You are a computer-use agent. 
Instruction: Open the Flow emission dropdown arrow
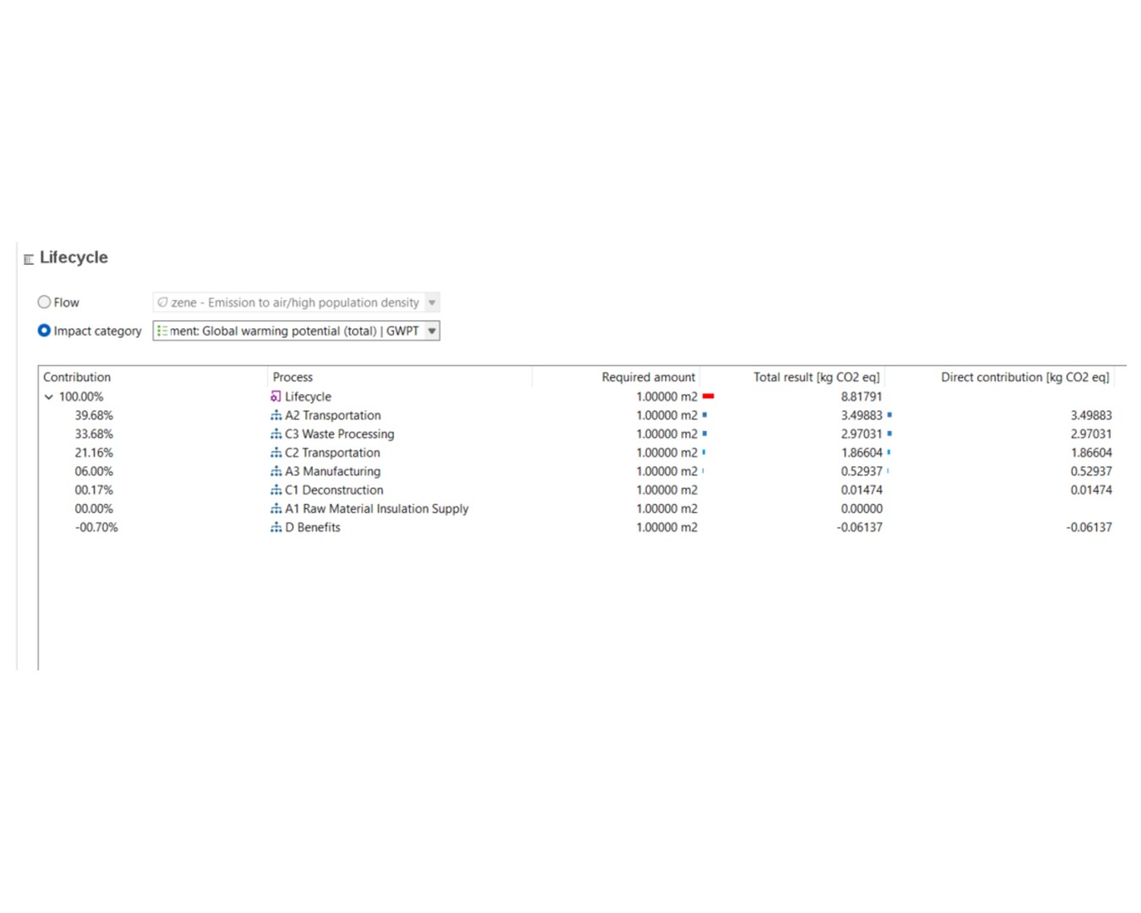click(x=432, y=302)
